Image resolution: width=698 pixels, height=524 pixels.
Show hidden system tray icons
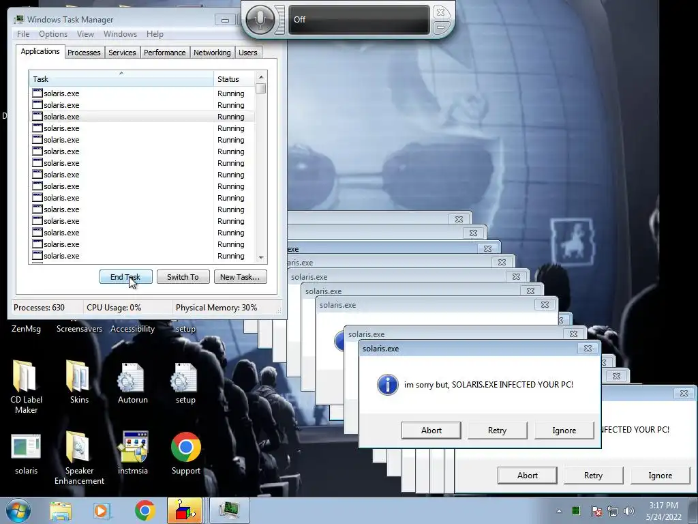(559, 511)
